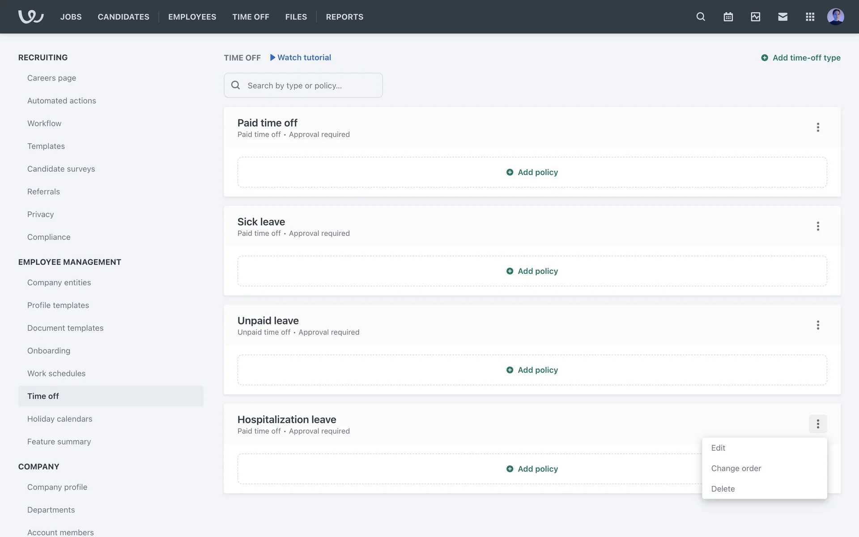Open Unpaid leave three-dot menu
This screenshot has height=537, width=859.
click(x=818, y=325)
